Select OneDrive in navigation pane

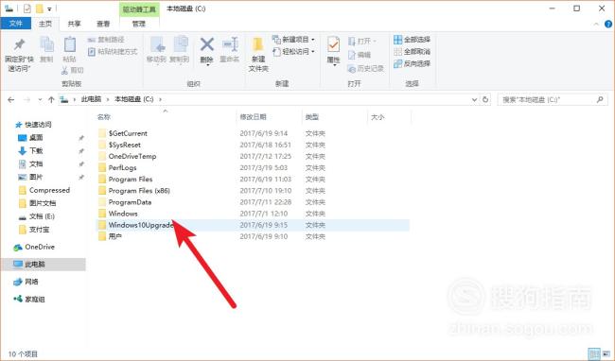pyautogui.click(x=40, y=247)
